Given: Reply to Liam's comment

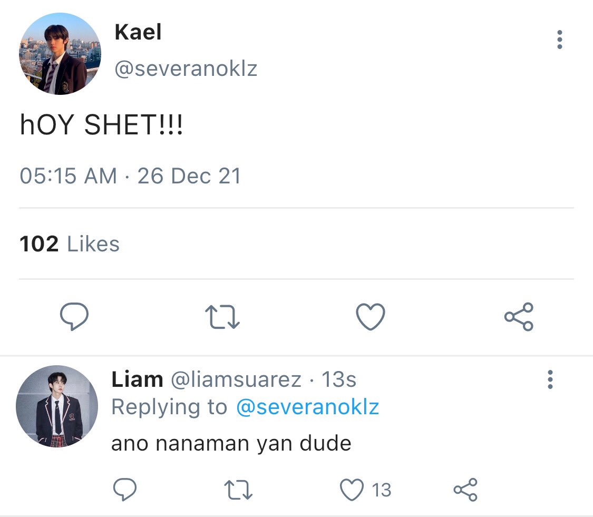Looking at the screenshot, I should click(x=125, y=490).
